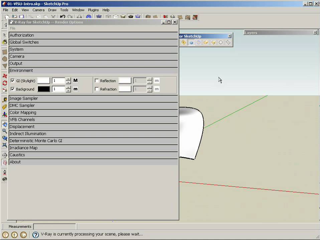Expand the System rollout
Screen dimensions: 320x240
tap(93, 49)
